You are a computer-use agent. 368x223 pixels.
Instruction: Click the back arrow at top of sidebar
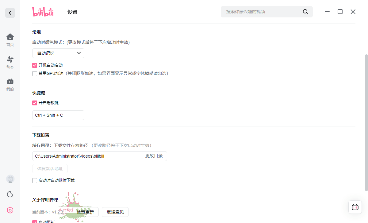[x=10, y=13]
